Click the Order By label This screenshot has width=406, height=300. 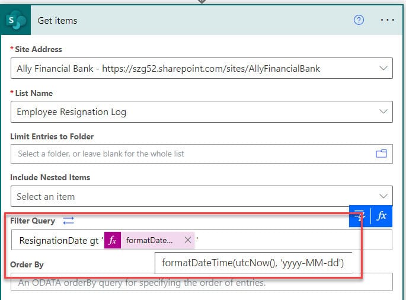tap(27, 265)
